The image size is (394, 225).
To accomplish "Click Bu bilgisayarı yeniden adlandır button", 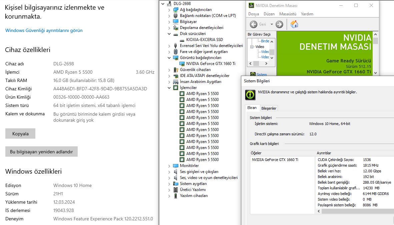I will tap(41, 152).
